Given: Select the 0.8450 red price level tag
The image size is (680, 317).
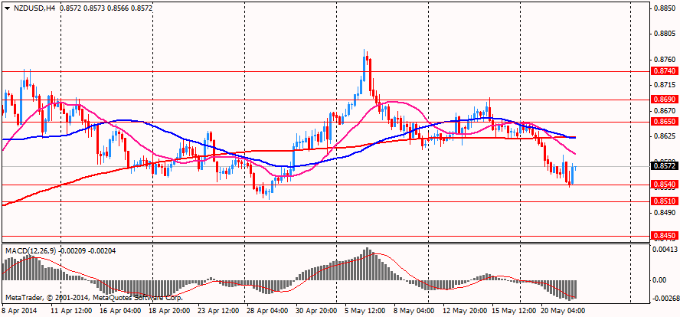Looking at the screenshot, I should pos(664,236).
